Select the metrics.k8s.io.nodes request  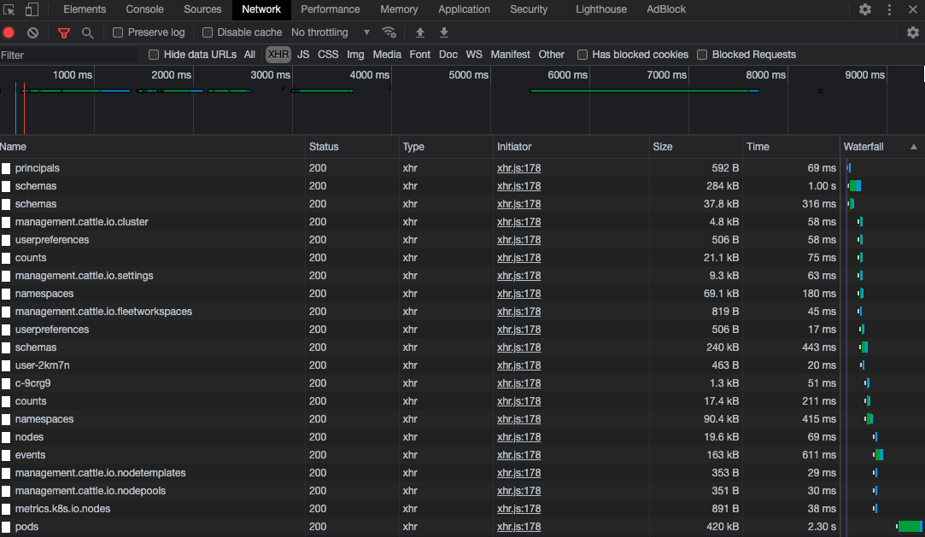tap(62, 509)
